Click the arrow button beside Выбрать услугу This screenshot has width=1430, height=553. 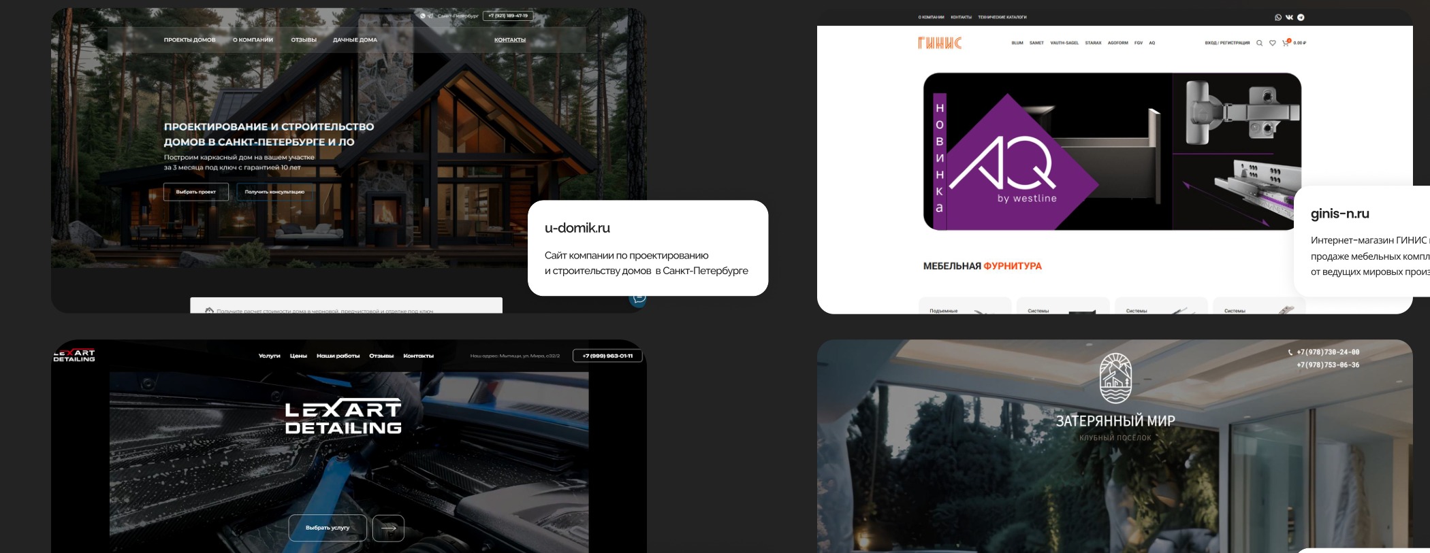click(x=389, y=528)
